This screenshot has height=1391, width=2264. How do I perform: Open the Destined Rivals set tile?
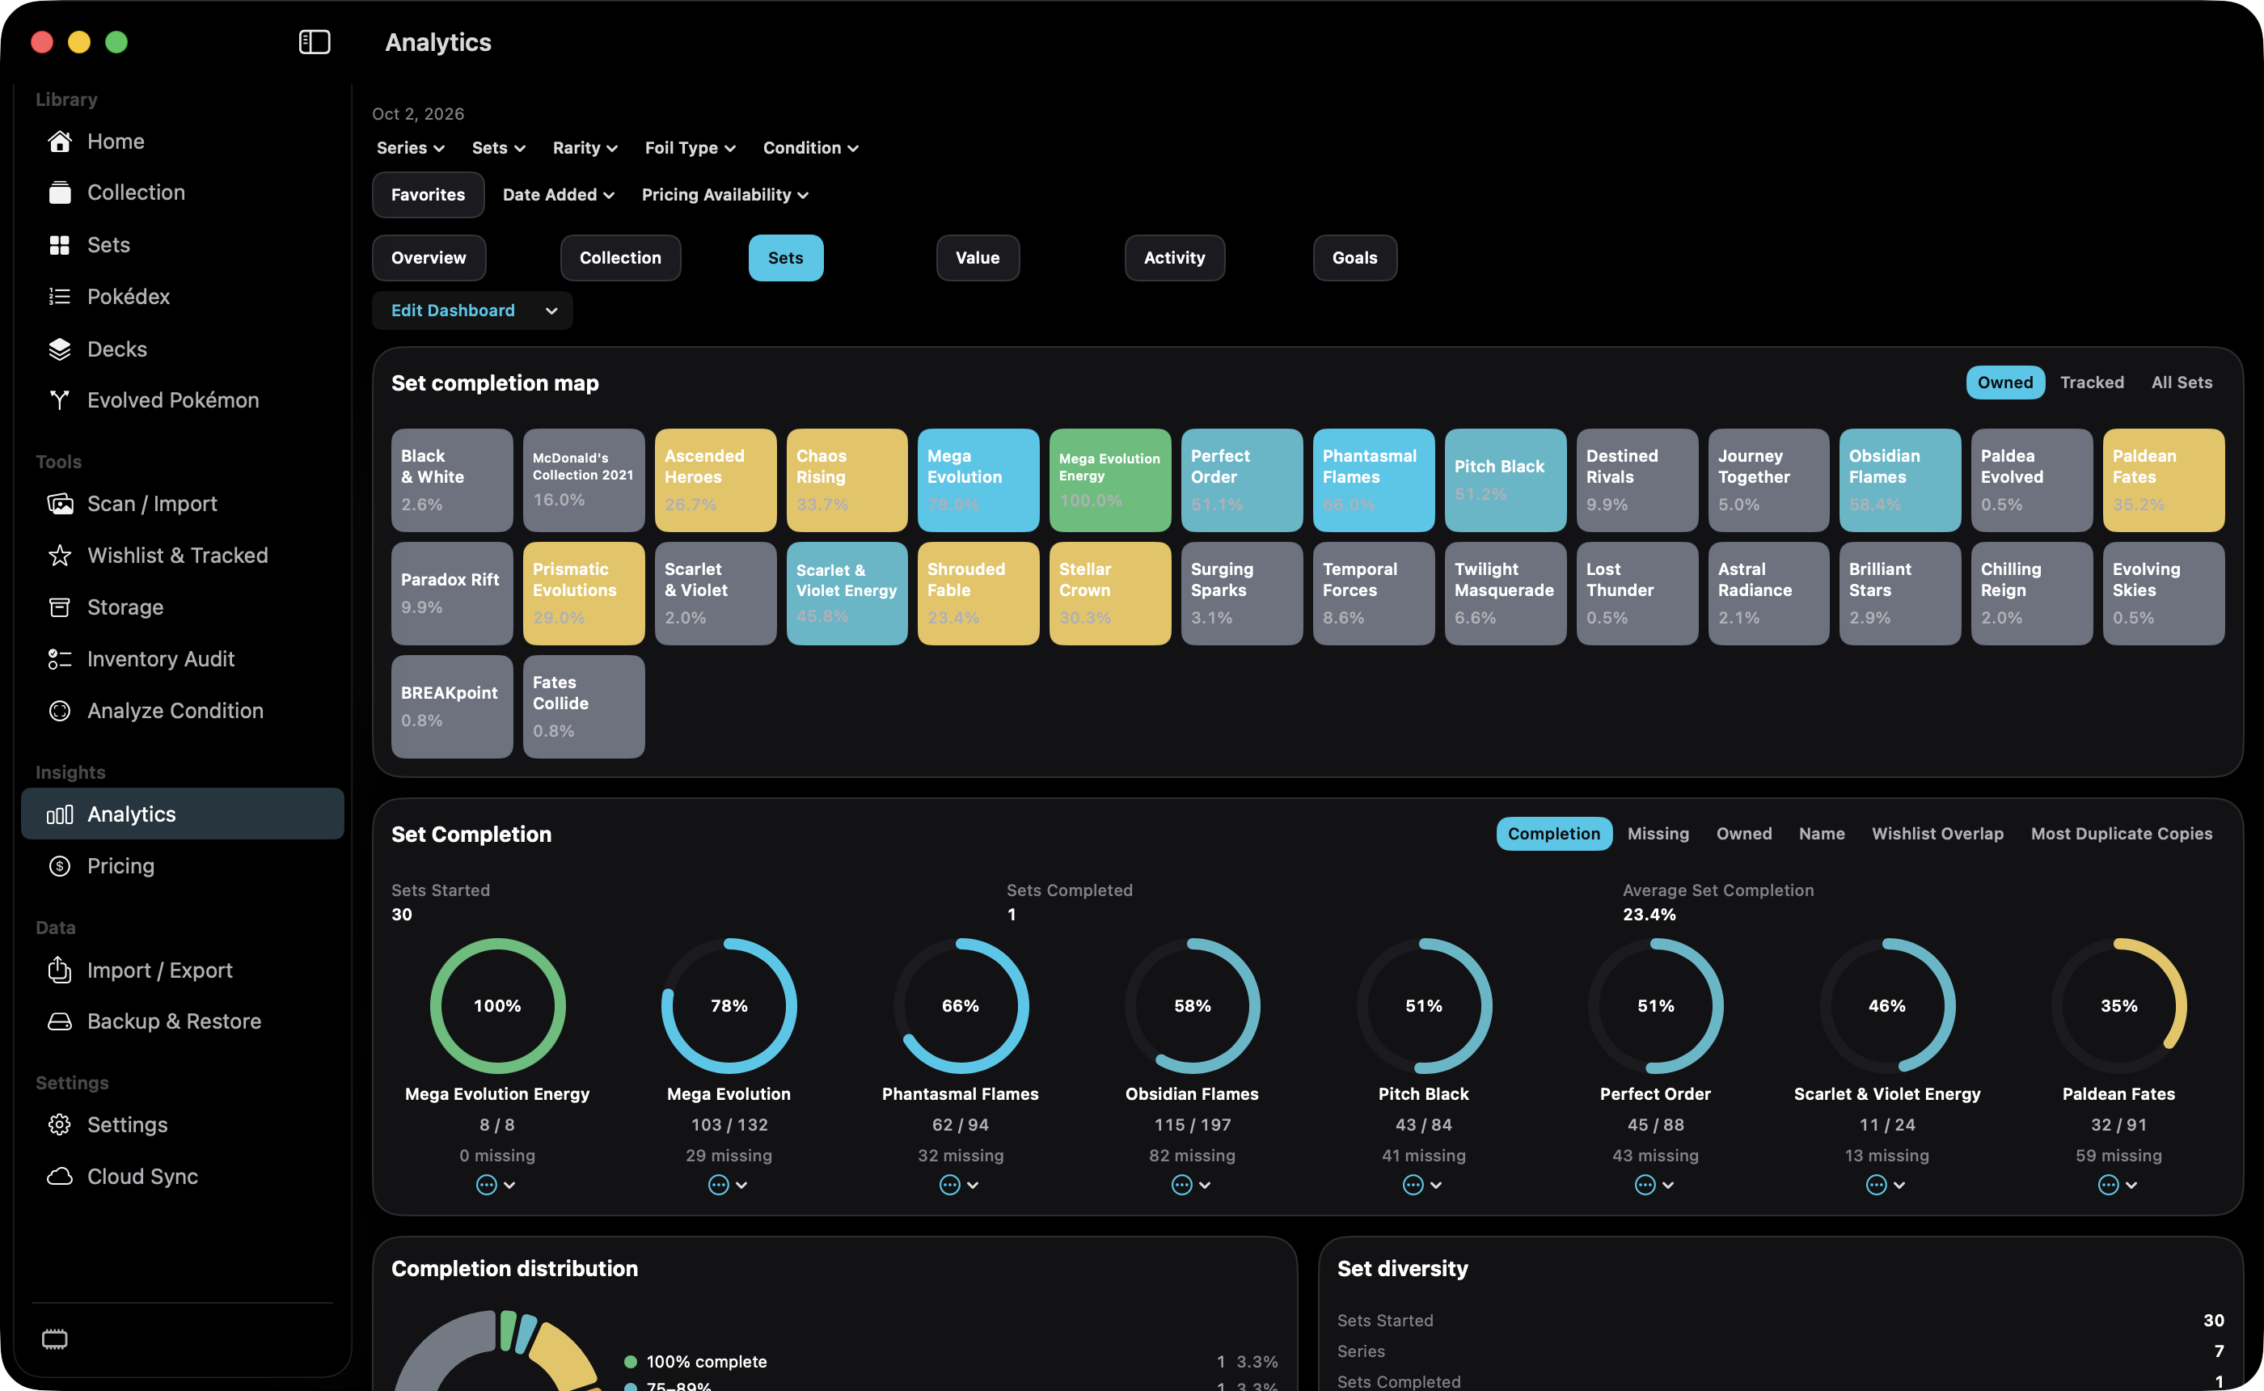click(1637, 480)
